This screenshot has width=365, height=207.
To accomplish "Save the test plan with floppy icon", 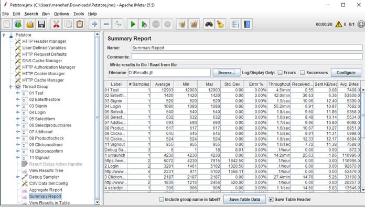I will 41,24.
